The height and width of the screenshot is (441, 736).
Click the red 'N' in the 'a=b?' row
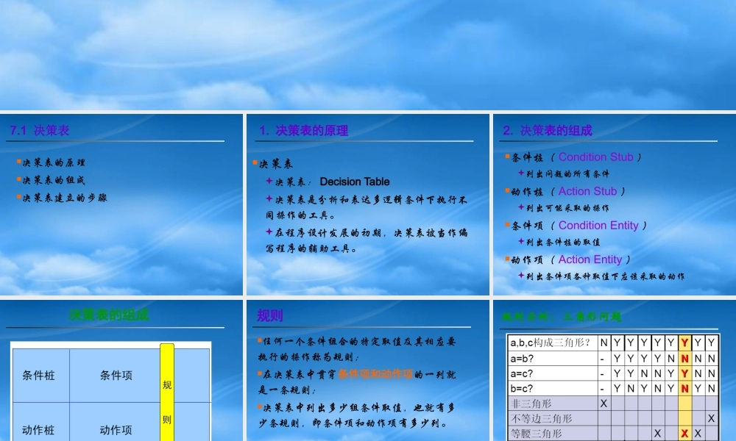(684, 359)
